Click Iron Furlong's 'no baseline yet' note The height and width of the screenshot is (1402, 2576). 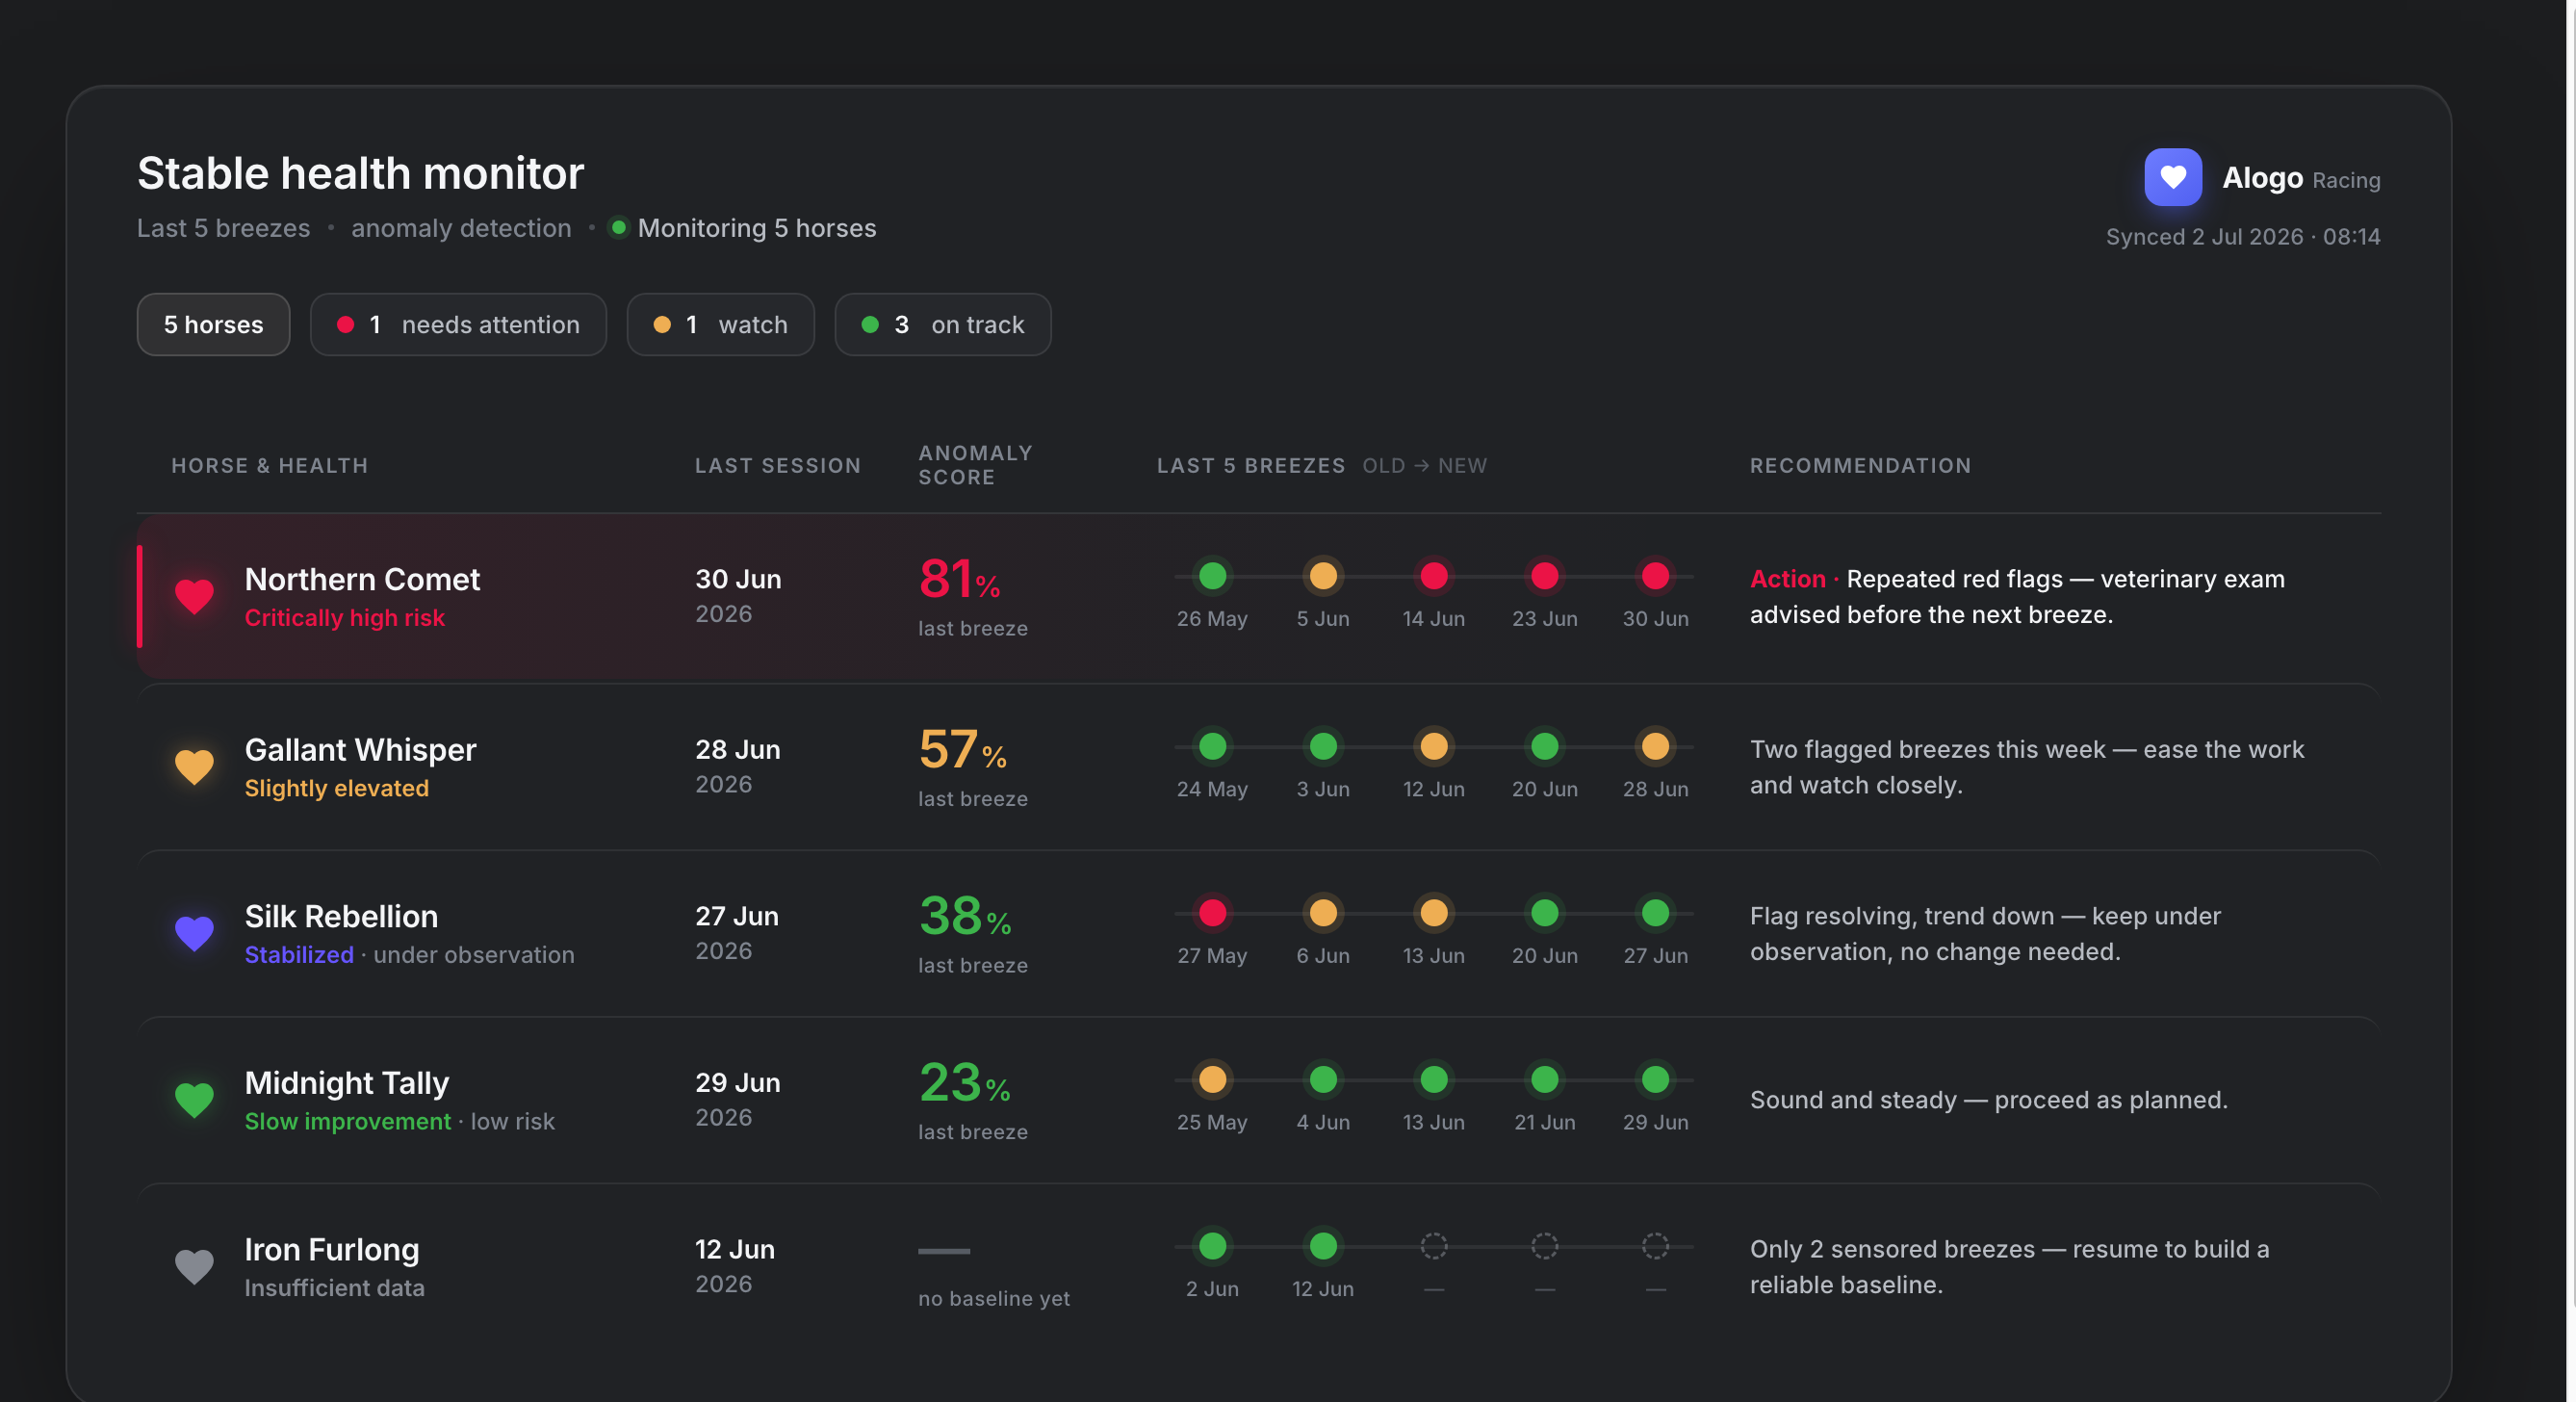point(994,1298)
